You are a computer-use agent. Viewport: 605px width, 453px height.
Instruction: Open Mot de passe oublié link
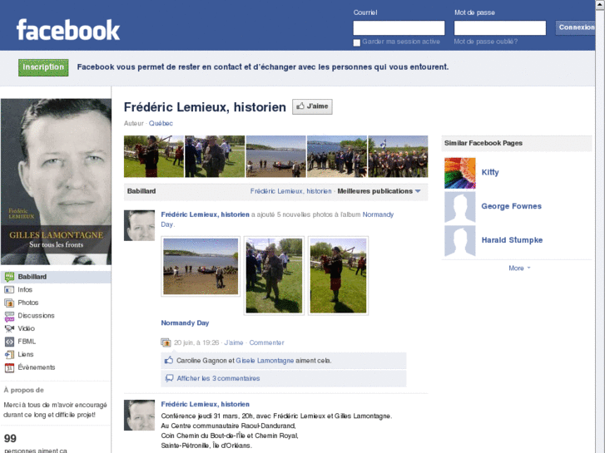[x=486, y=42]
